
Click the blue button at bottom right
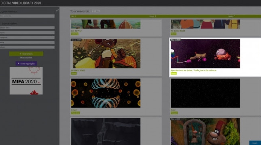point(255,143)
